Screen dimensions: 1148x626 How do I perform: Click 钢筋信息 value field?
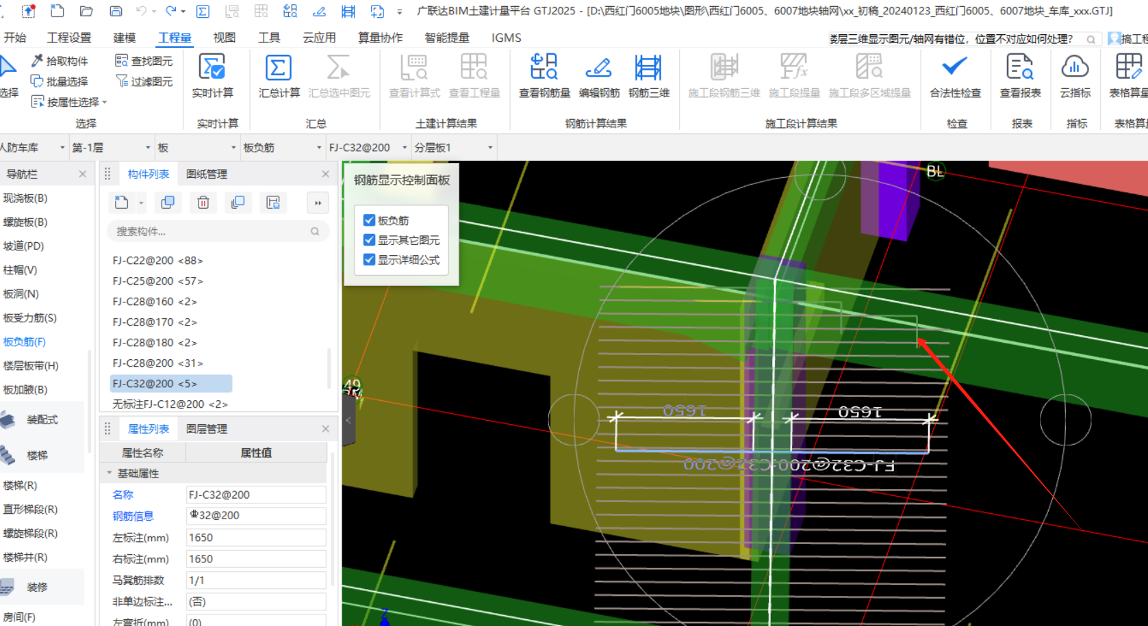pos(256,516)
